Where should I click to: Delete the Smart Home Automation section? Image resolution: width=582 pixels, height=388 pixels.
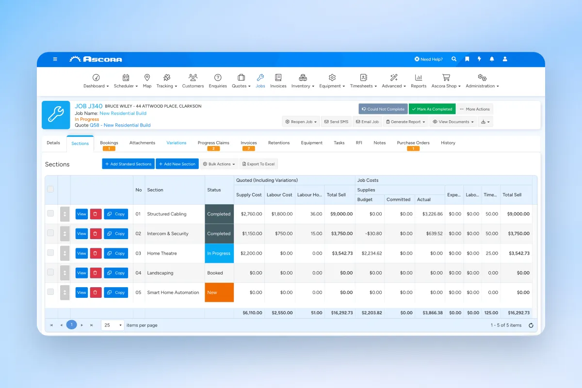pos(95,292)
